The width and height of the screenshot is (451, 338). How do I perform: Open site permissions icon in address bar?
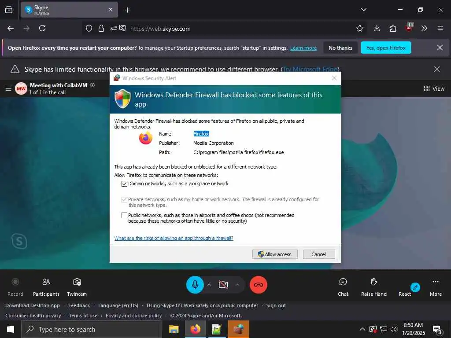(114, 28)
